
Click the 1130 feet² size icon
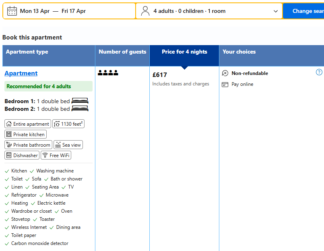pyautogui.click(x=57, y=124)
